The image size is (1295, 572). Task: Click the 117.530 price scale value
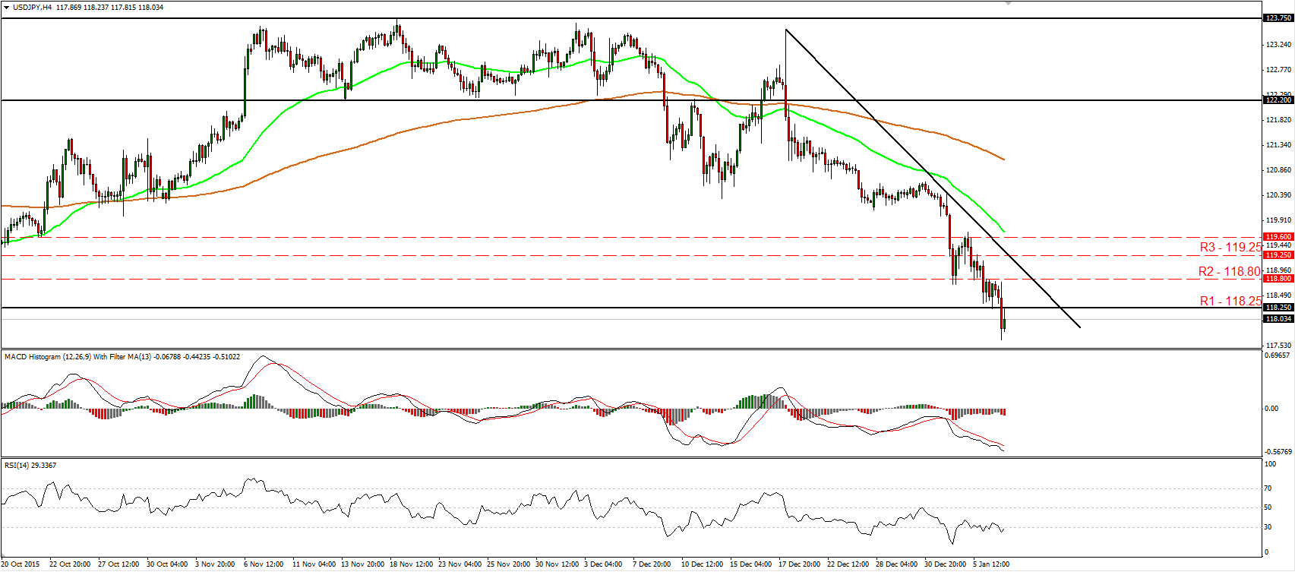click(x=1279, y=345)
